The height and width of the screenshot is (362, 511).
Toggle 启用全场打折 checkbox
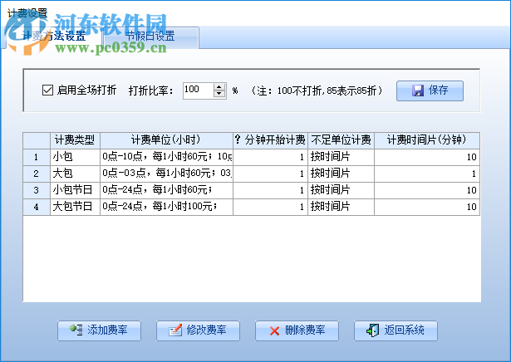coord(47,90)
